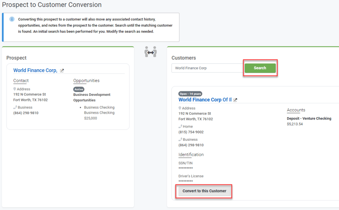Click customer Home phone icon
The height and width of the screenshot is (210, 339).
coord(180,126)
